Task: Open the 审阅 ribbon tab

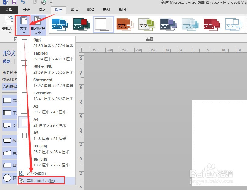Action: pyautogui.click(x=106, y=10)
